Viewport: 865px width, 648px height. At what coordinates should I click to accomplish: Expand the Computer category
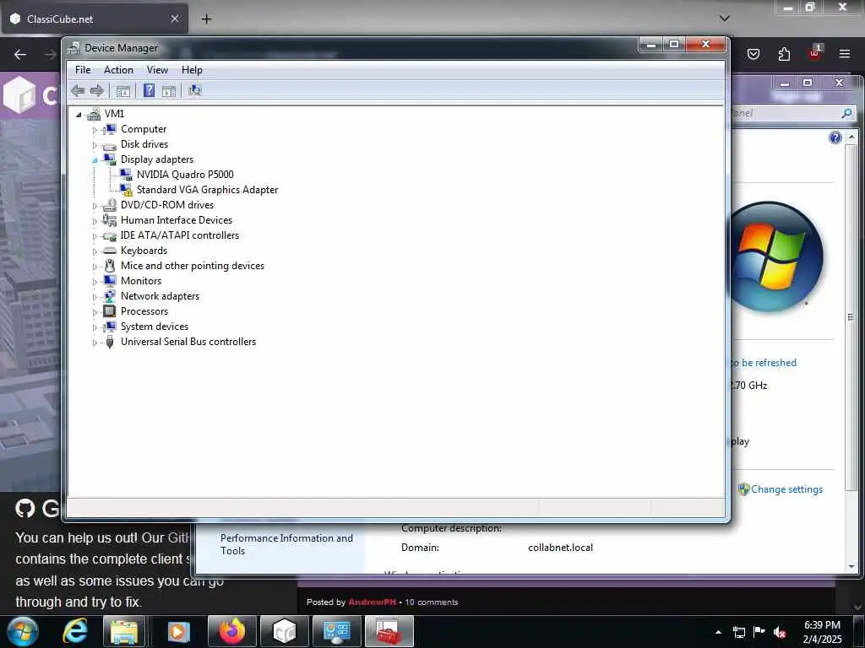(x=95, y=130)
